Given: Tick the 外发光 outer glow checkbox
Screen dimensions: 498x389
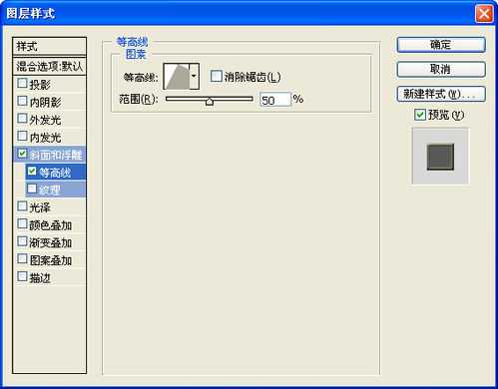Looking at the screenshot, I should tap(22, 118).
